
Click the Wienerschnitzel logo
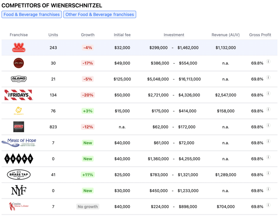(19, 47)
